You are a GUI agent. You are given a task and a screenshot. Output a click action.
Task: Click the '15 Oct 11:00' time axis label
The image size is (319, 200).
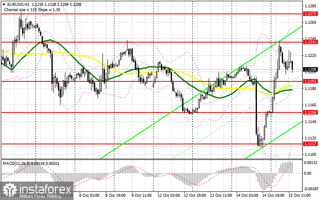[299, 196]
